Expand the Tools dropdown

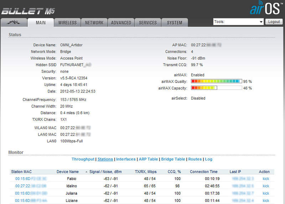click(x=238, y=22)
